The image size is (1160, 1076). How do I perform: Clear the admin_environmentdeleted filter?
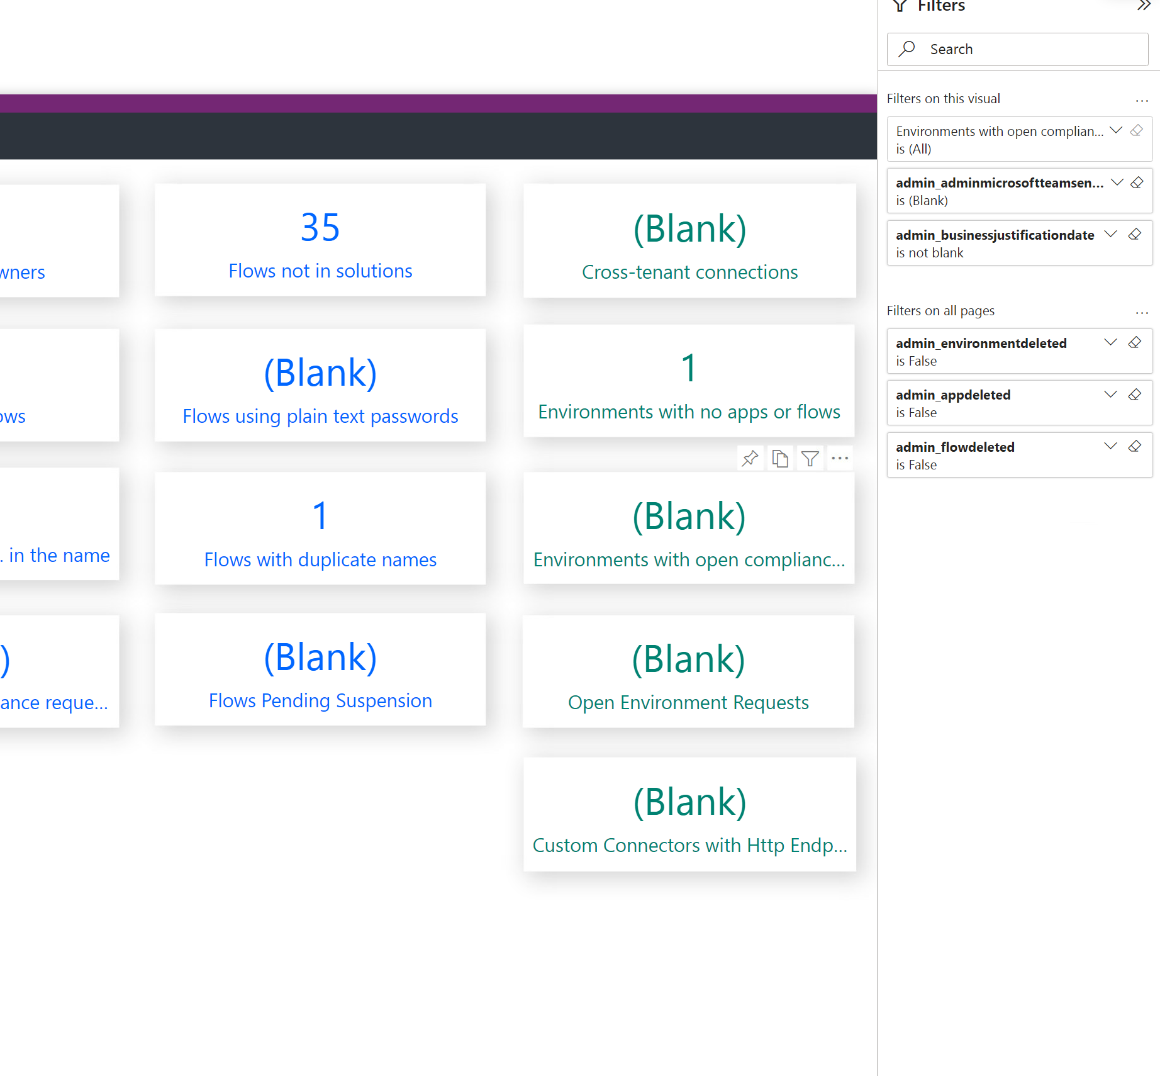pos(1135,342)
